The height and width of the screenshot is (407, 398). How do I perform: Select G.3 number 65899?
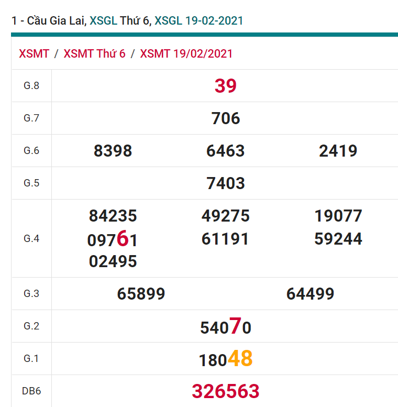tap(141, 293)
